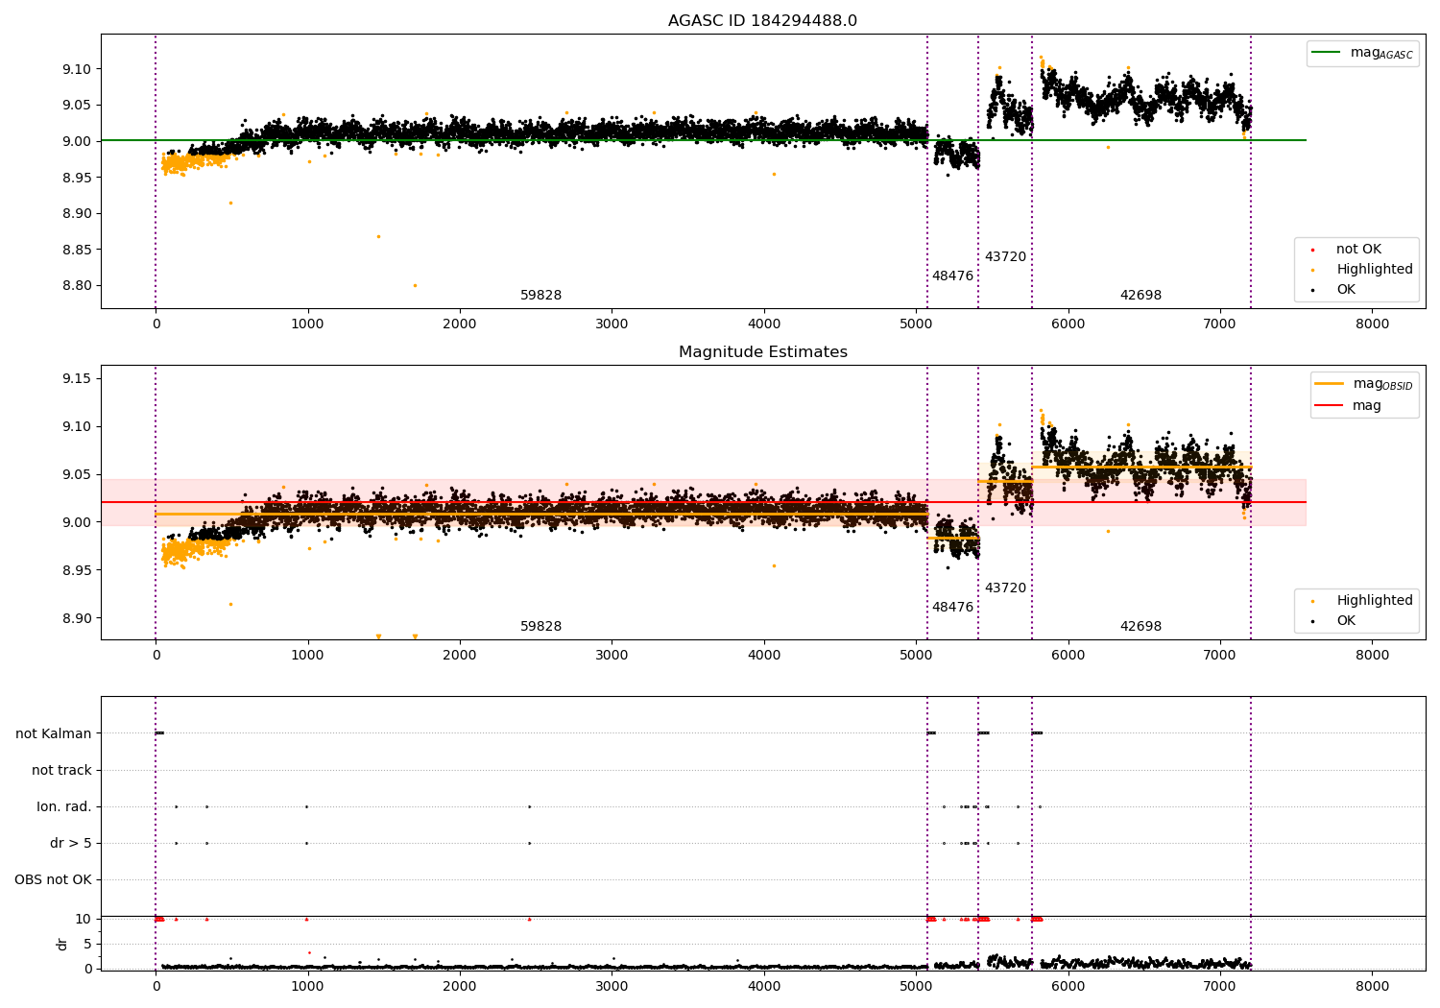The height and width of the screenshot is (1008, 1440).
Task: Click obsid label 59828 in the top plot
Action: [540, 296]
